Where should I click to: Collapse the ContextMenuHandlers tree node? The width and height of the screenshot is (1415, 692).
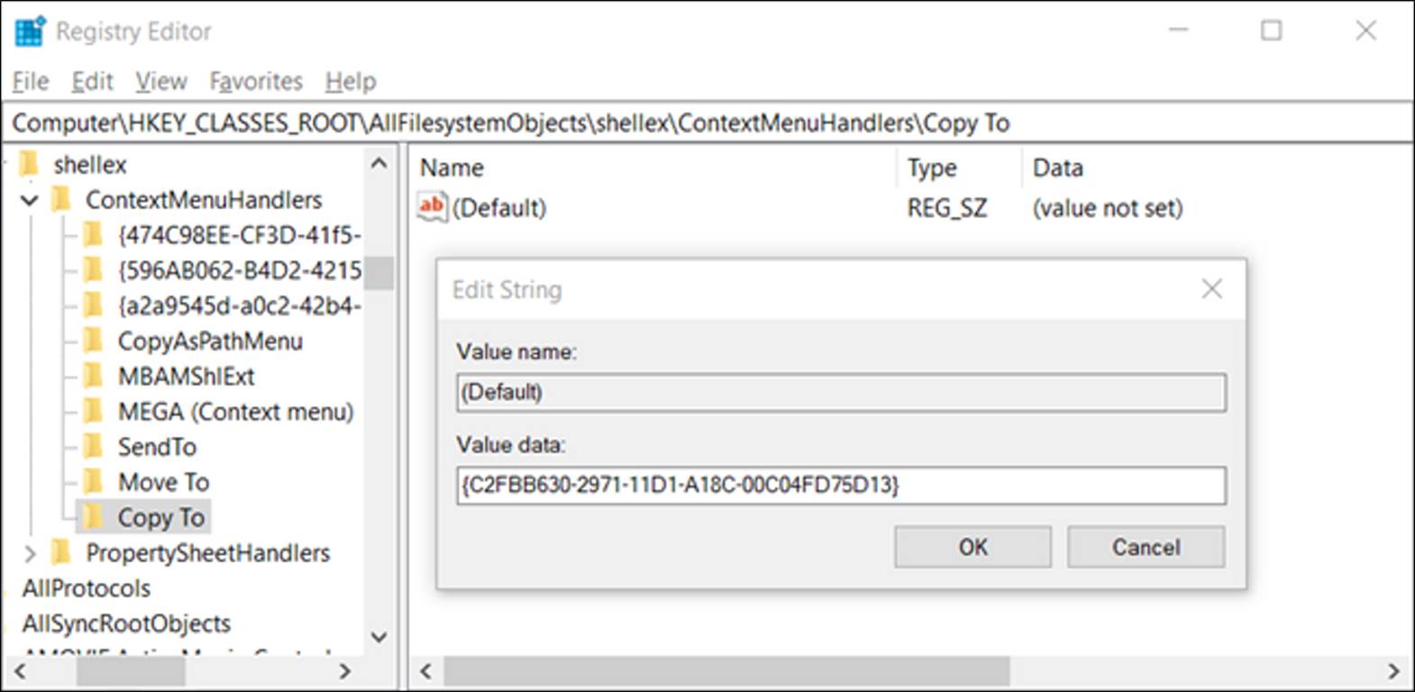(x=30, y=200)
